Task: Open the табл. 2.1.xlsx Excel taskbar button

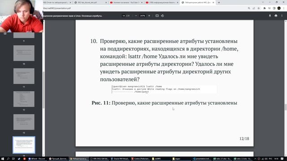Action: (x=222, y=159)
